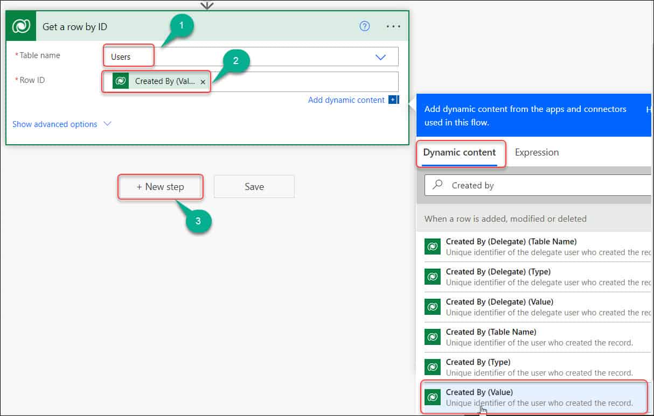Click the Get a row by ID title
The width and height of the screenshot is (654, 416).
pos(75,27)
